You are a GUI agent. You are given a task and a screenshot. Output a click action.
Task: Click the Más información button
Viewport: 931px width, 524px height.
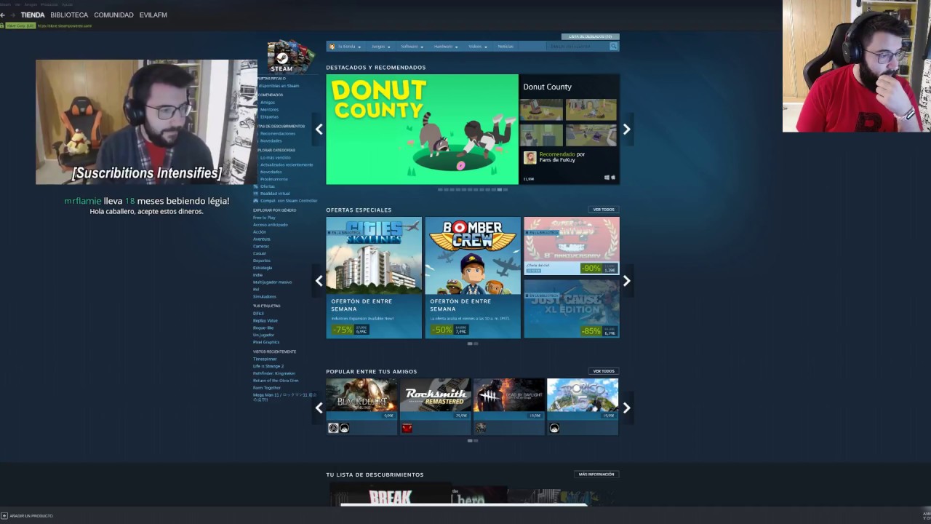pos(596,475)
